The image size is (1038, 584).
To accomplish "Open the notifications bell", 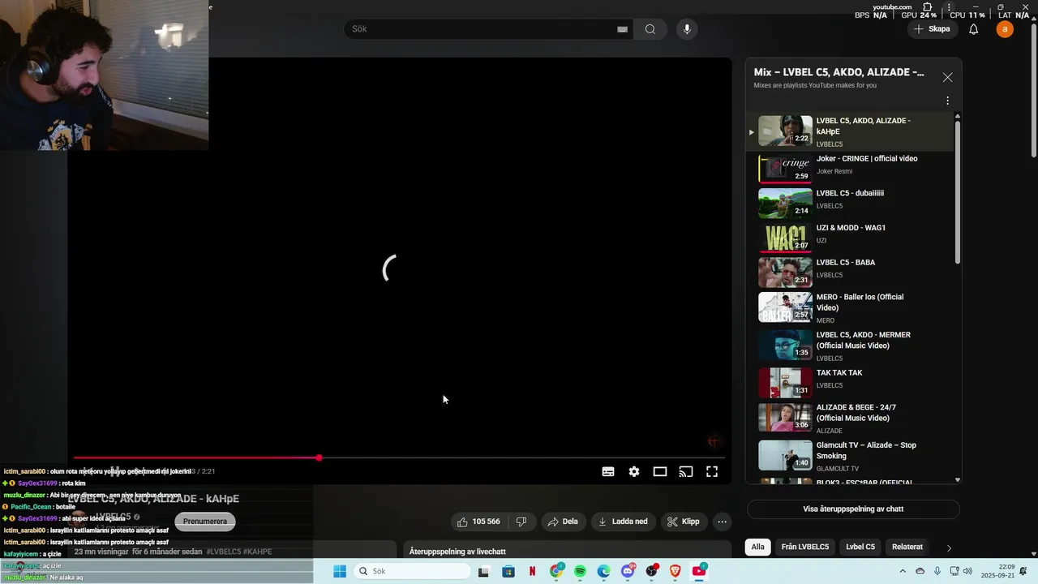I will 973,29.
